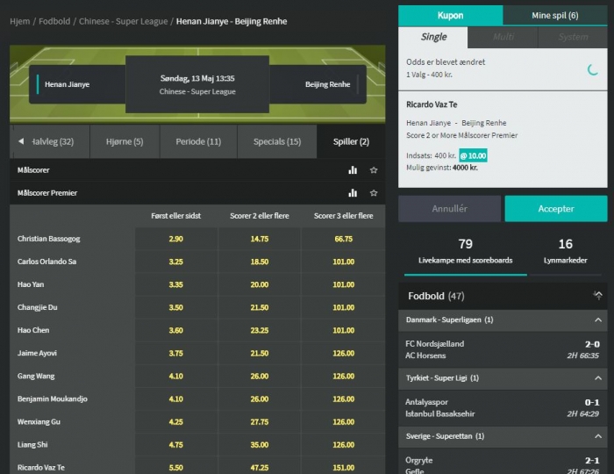Open the Hjørne (5) market tab

point(125,142)
